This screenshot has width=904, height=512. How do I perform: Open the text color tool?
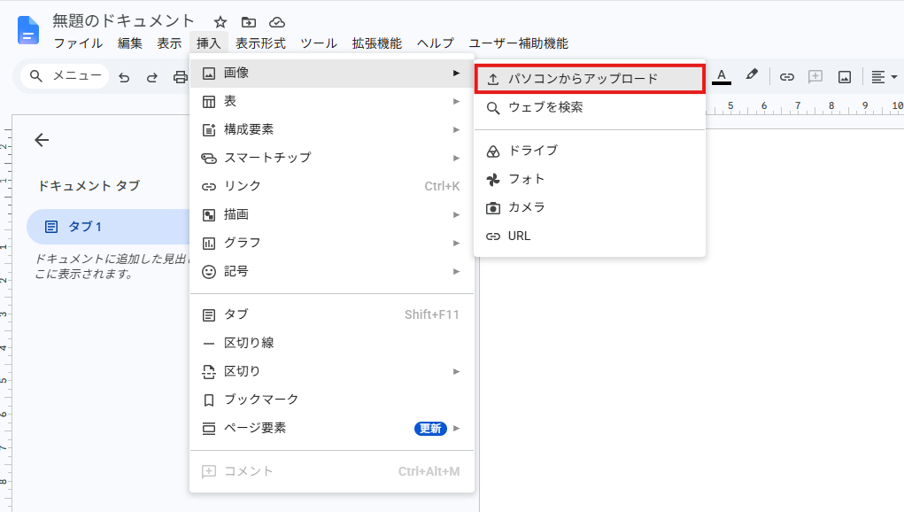coord(722,77)
